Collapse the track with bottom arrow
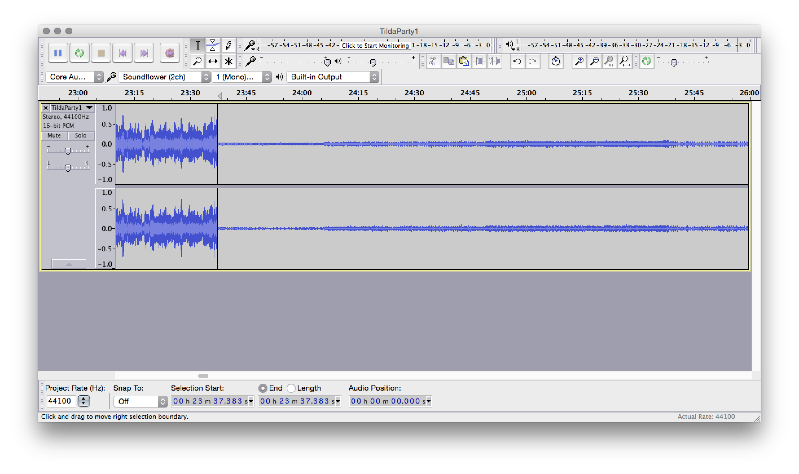The image size is (799, 474). [x=69, y=264]
